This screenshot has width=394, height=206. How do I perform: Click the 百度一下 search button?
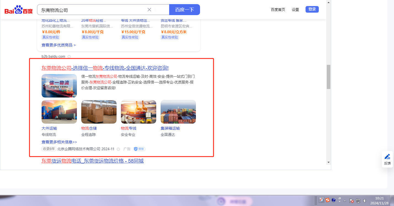pos(184,10)
